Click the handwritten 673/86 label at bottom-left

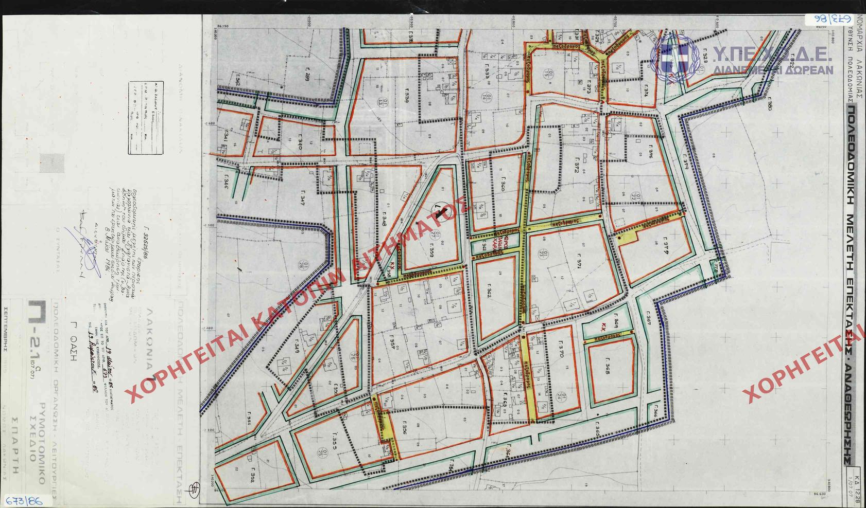(22, 499)
